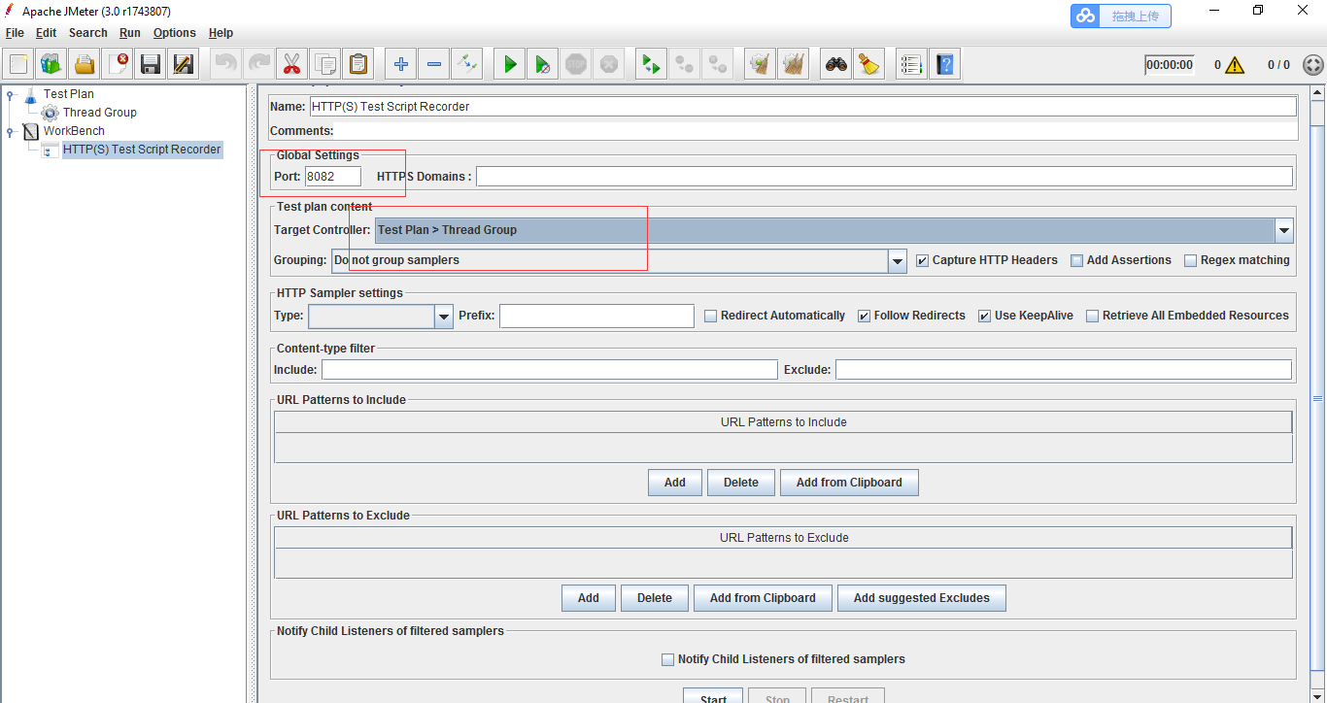
Task: Open Search using binoculars icon
Action: (835, 64)
